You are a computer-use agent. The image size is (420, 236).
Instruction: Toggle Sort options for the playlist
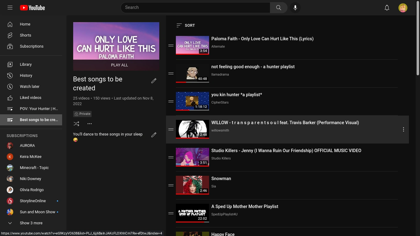click(185, 26)
